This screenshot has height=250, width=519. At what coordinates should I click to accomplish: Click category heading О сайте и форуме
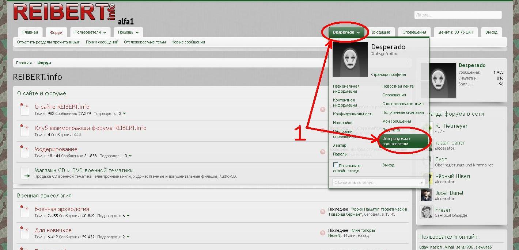(42, 93)
